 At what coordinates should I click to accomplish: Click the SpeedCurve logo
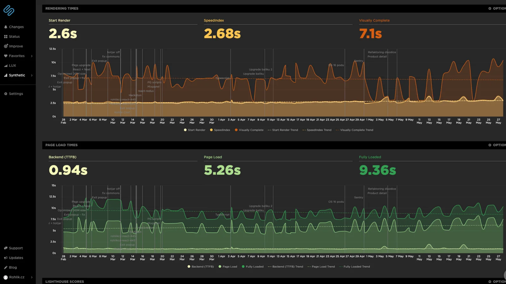(9, 11)
